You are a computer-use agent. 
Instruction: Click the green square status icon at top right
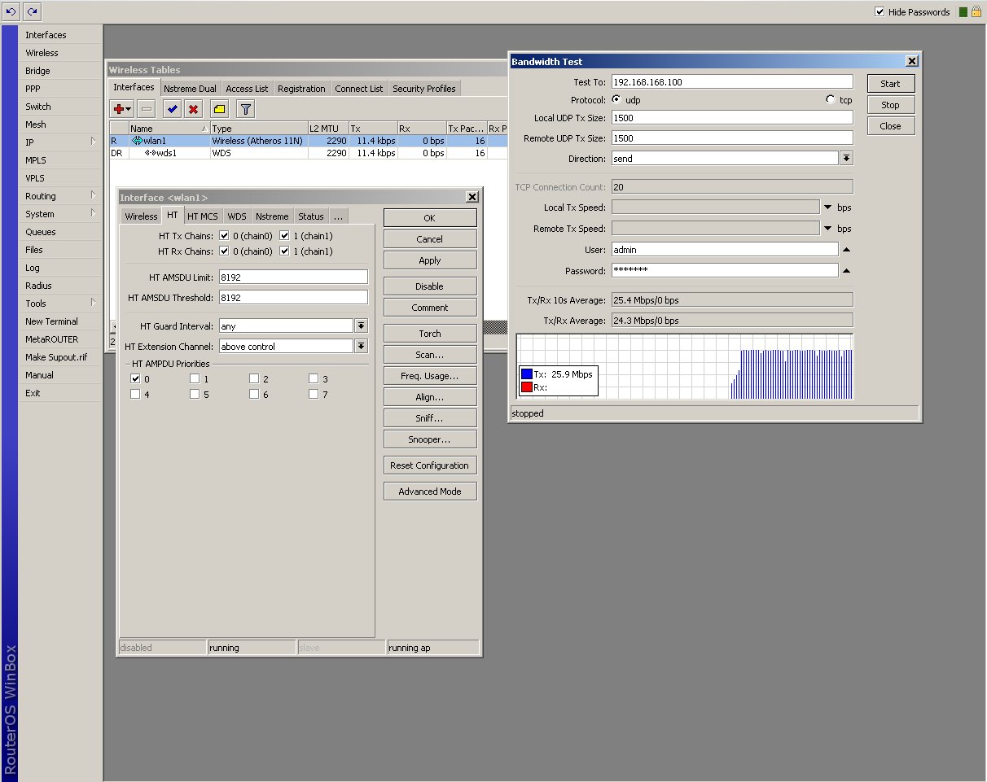point(963,12)
